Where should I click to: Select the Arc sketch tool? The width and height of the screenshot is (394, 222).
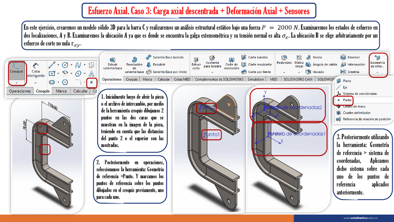click(x=65, y=74)
